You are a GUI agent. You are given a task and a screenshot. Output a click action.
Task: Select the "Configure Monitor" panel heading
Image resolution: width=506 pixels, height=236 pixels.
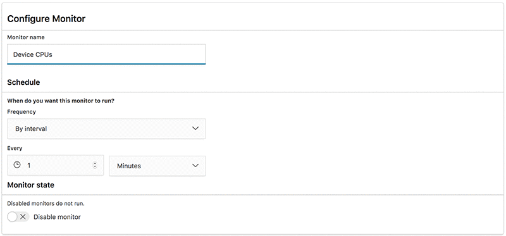click(x=46, y=19)
